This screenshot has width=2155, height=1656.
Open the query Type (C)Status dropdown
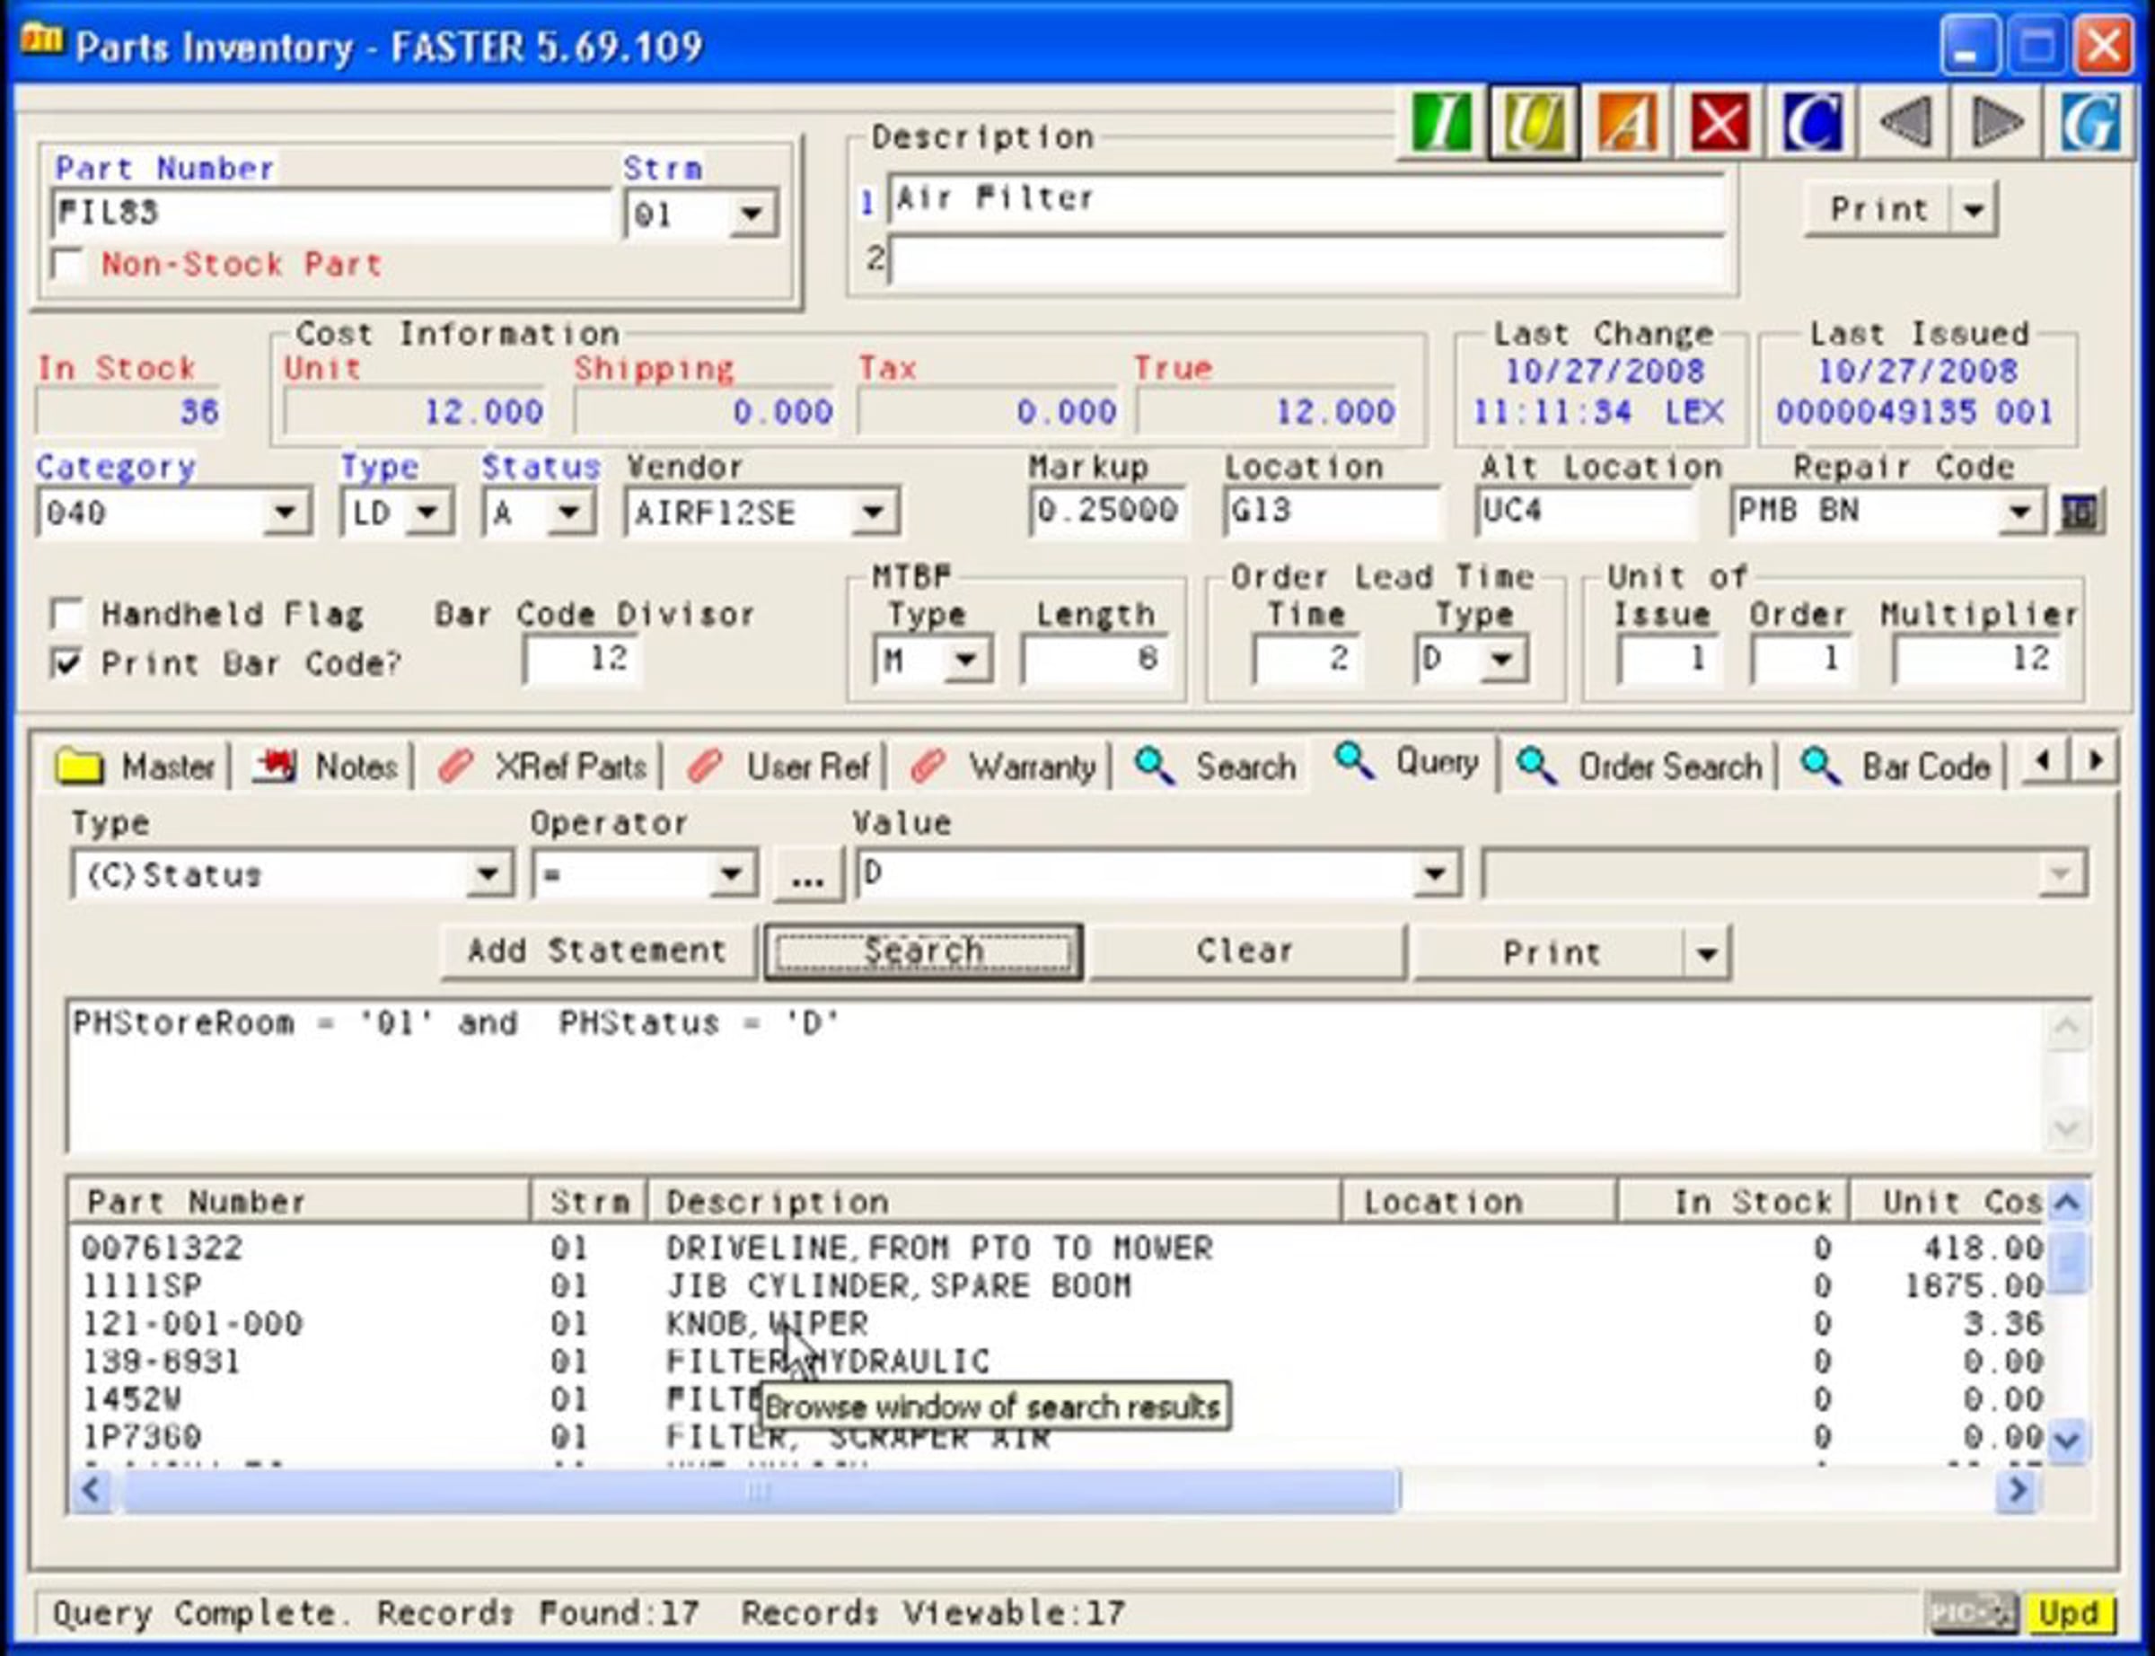coord(487,873)
